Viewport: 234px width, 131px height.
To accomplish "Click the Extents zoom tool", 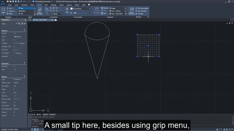I will coord(11,11).
